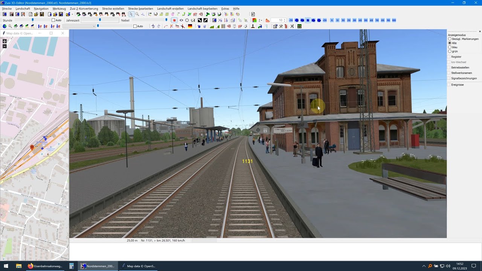Click the green grid icon at toolbar end
Screen dimensions: 482x271
(299, 26)
